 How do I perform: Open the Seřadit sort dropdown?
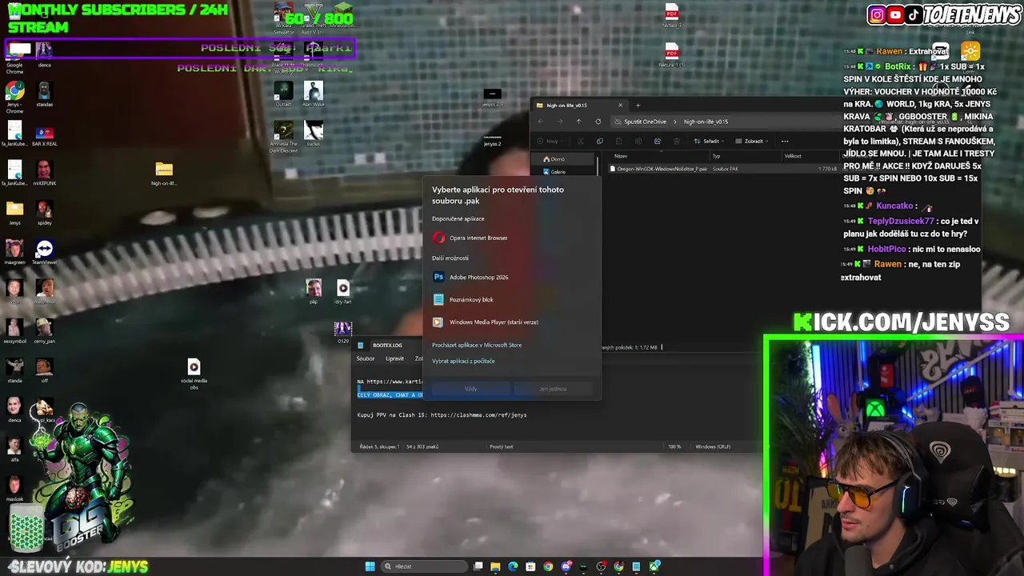click(710, 141)
